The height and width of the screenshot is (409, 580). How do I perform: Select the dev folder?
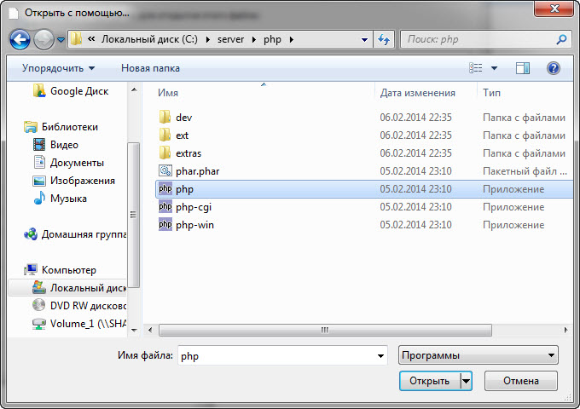click(183, 118)
